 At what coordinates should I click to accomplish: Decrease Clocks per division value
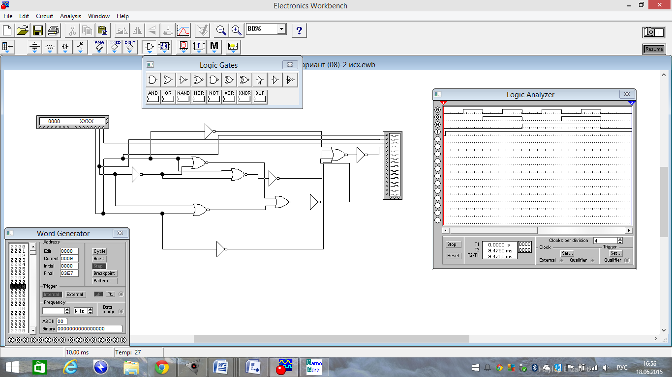click(x=620, y=242)
